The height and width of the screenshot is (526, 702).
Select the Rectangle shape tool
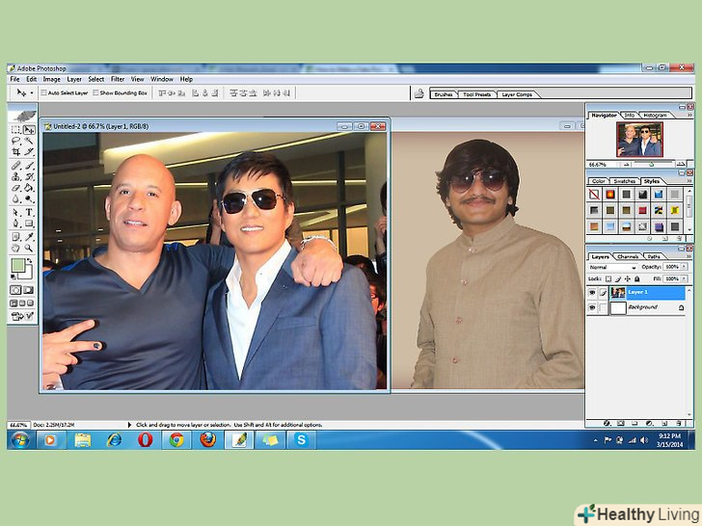29,224
